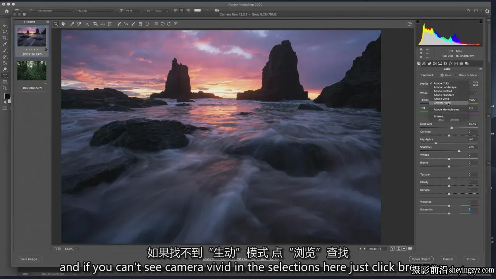
Task: Zoom out with the minus button
Action: tap(55, 249)
